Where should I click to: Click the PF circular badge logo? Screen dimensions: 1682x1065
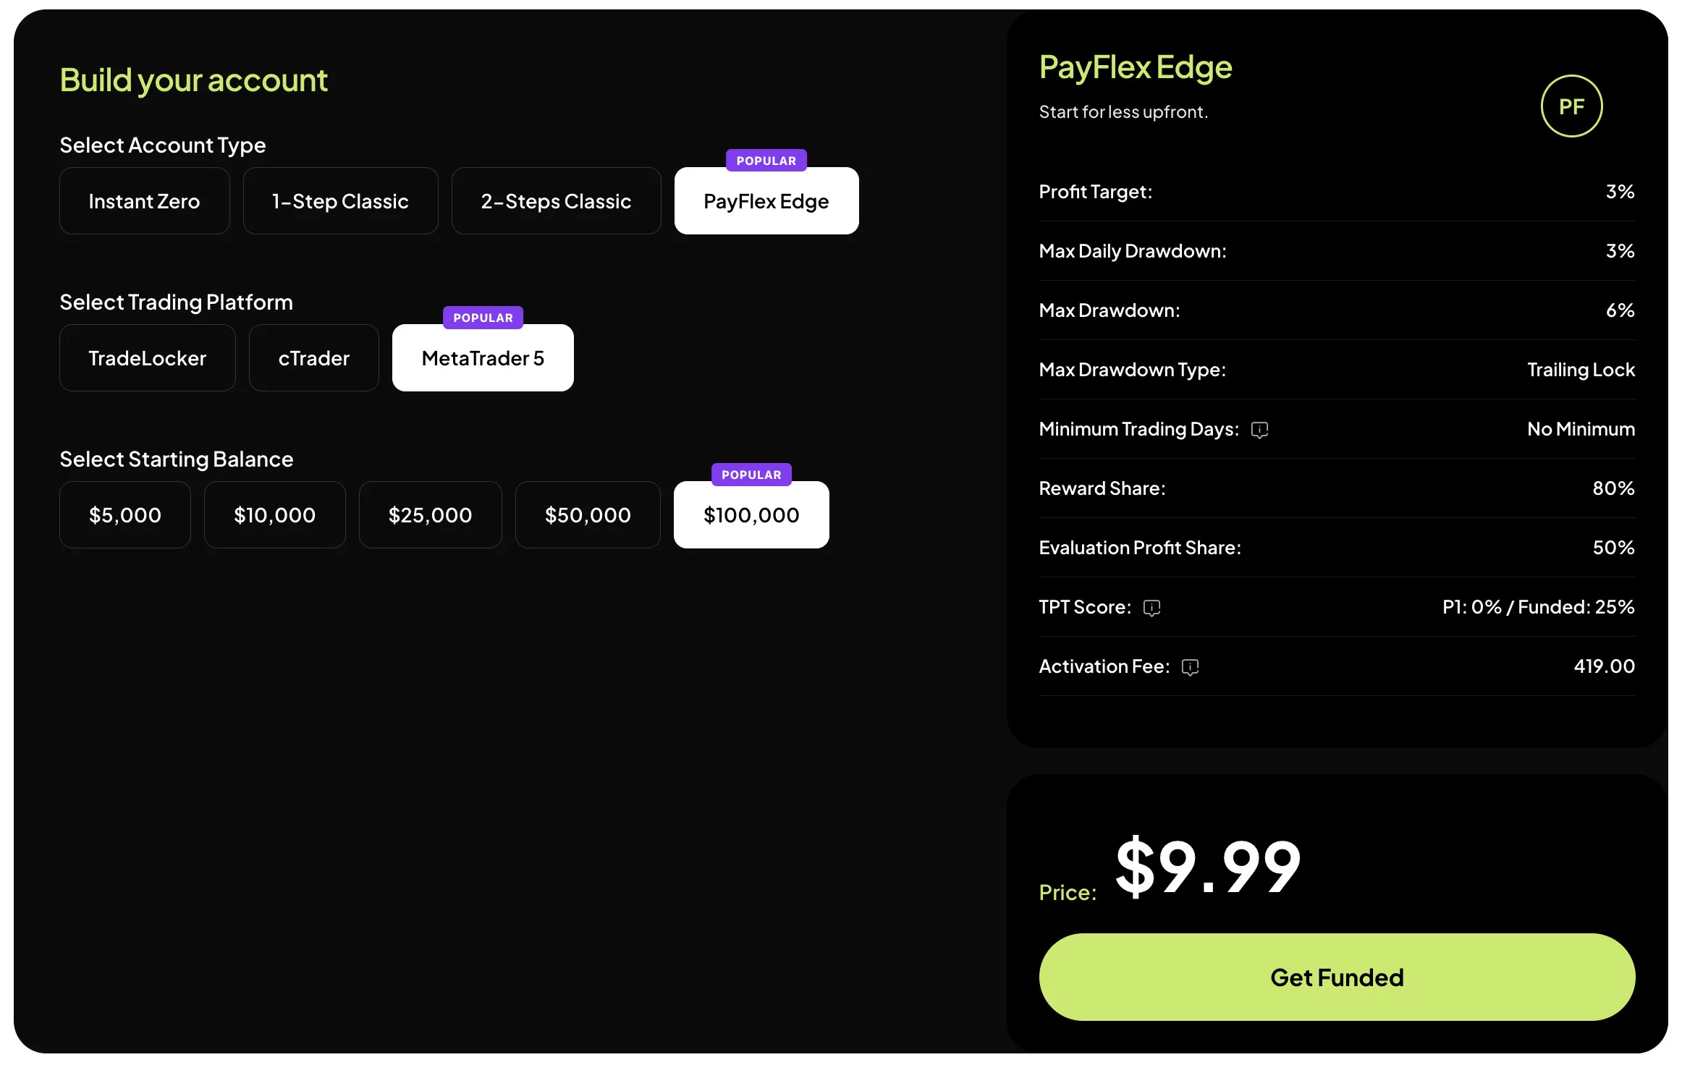[1571, 106]
